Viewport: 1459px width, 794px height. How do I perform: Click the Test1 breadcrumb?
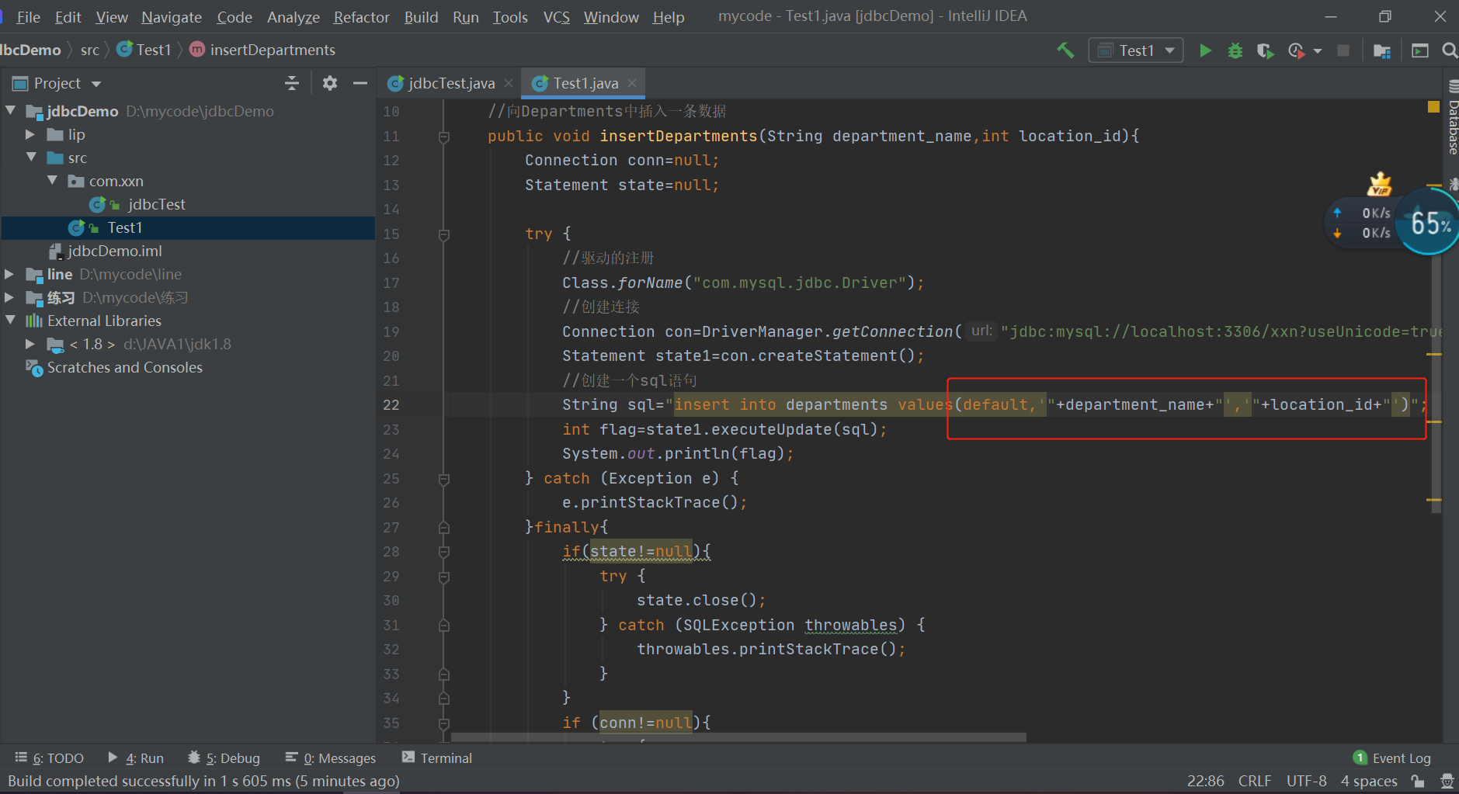coord(144,50)
